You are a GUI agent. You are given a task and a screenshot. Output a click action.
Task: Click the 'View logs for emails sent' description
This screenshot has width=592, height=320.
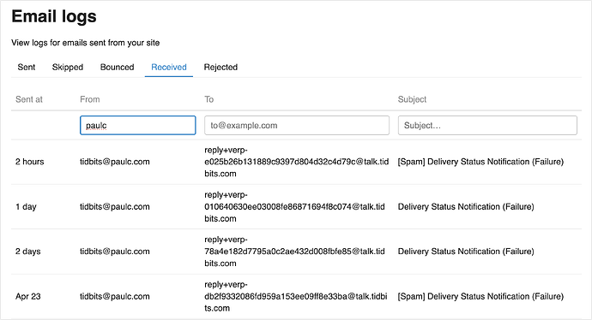point(85,43)
